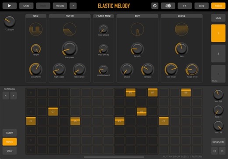Click the pan knob
Image resolution: width=228 pixels, height=159 pixels.
point(182,49)
